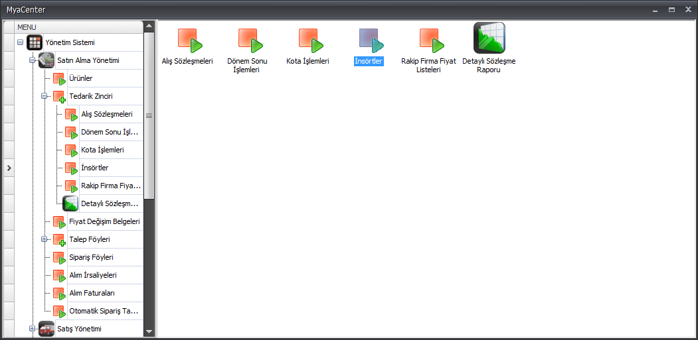The image size is (698, 340).
Task: Click the Rakip Firma Fiya... tree icon
Action: (71, 186)
